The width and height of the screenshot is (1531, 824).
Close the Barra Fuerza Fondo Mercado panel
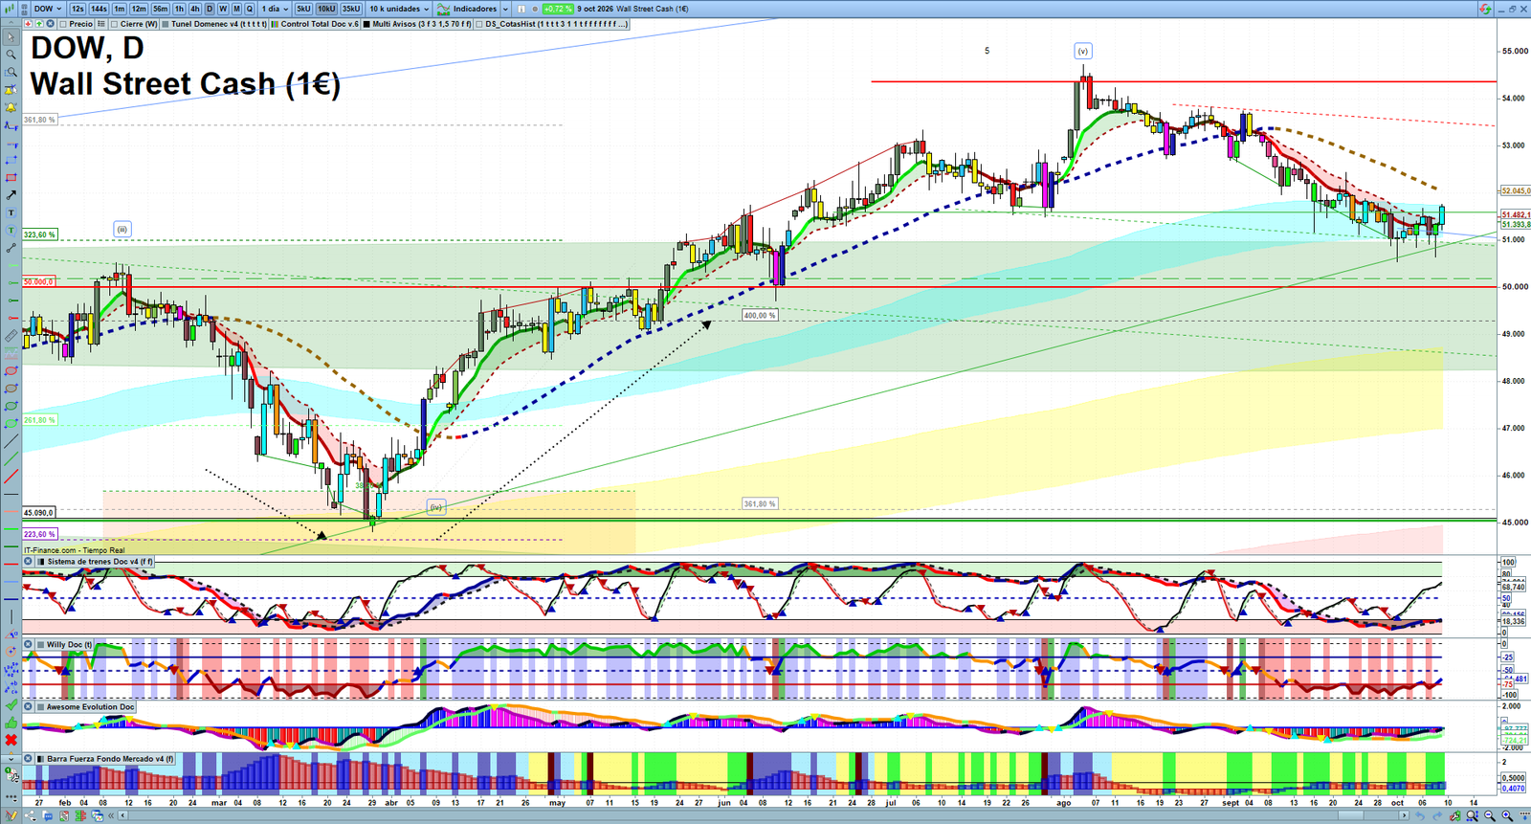tap(29, 759)
